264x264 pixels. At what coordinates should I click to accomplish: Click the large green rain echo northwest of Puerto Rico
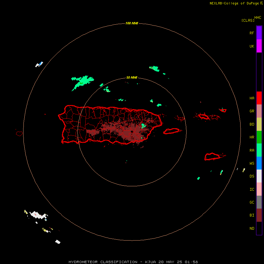pyautogui.click(x=82, y=82)
